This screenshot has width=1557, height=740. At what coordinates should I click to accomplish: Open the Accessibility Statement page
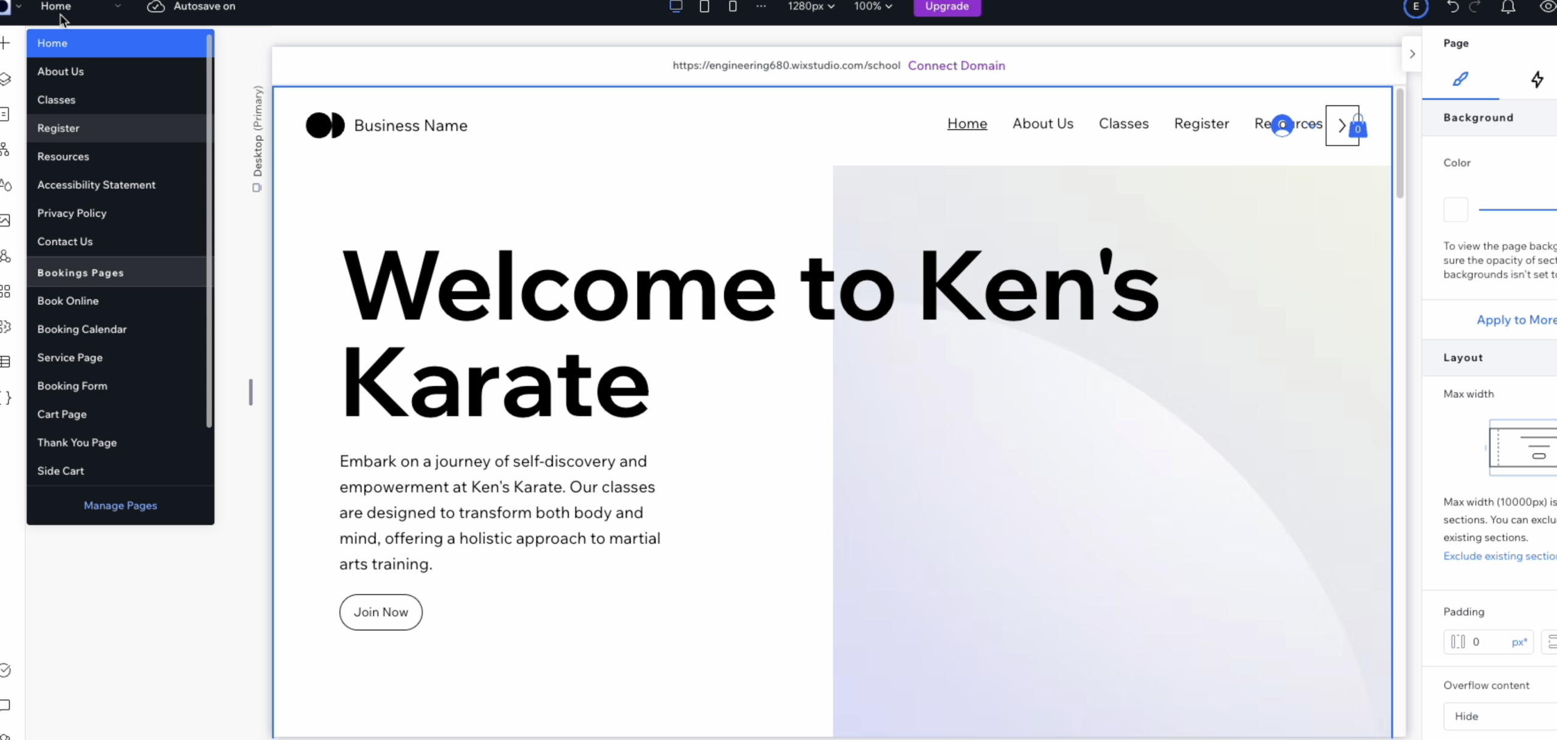tap(117, 185)
